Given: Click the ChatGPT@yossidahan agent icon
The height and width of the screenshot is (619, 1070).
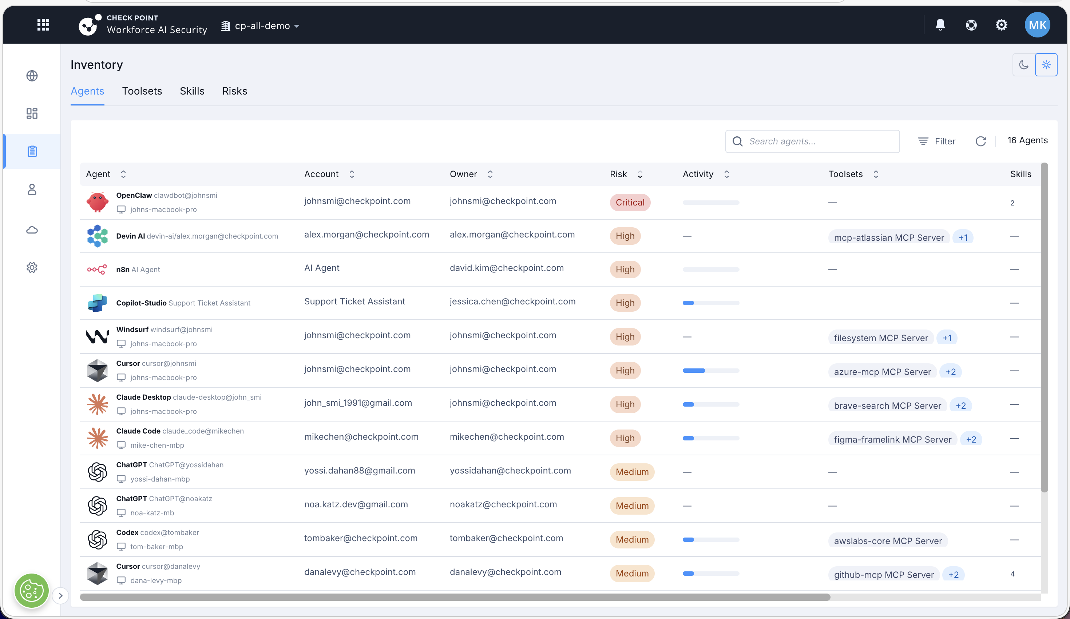Looking at the screenshot, I should [x=97, y=472].
